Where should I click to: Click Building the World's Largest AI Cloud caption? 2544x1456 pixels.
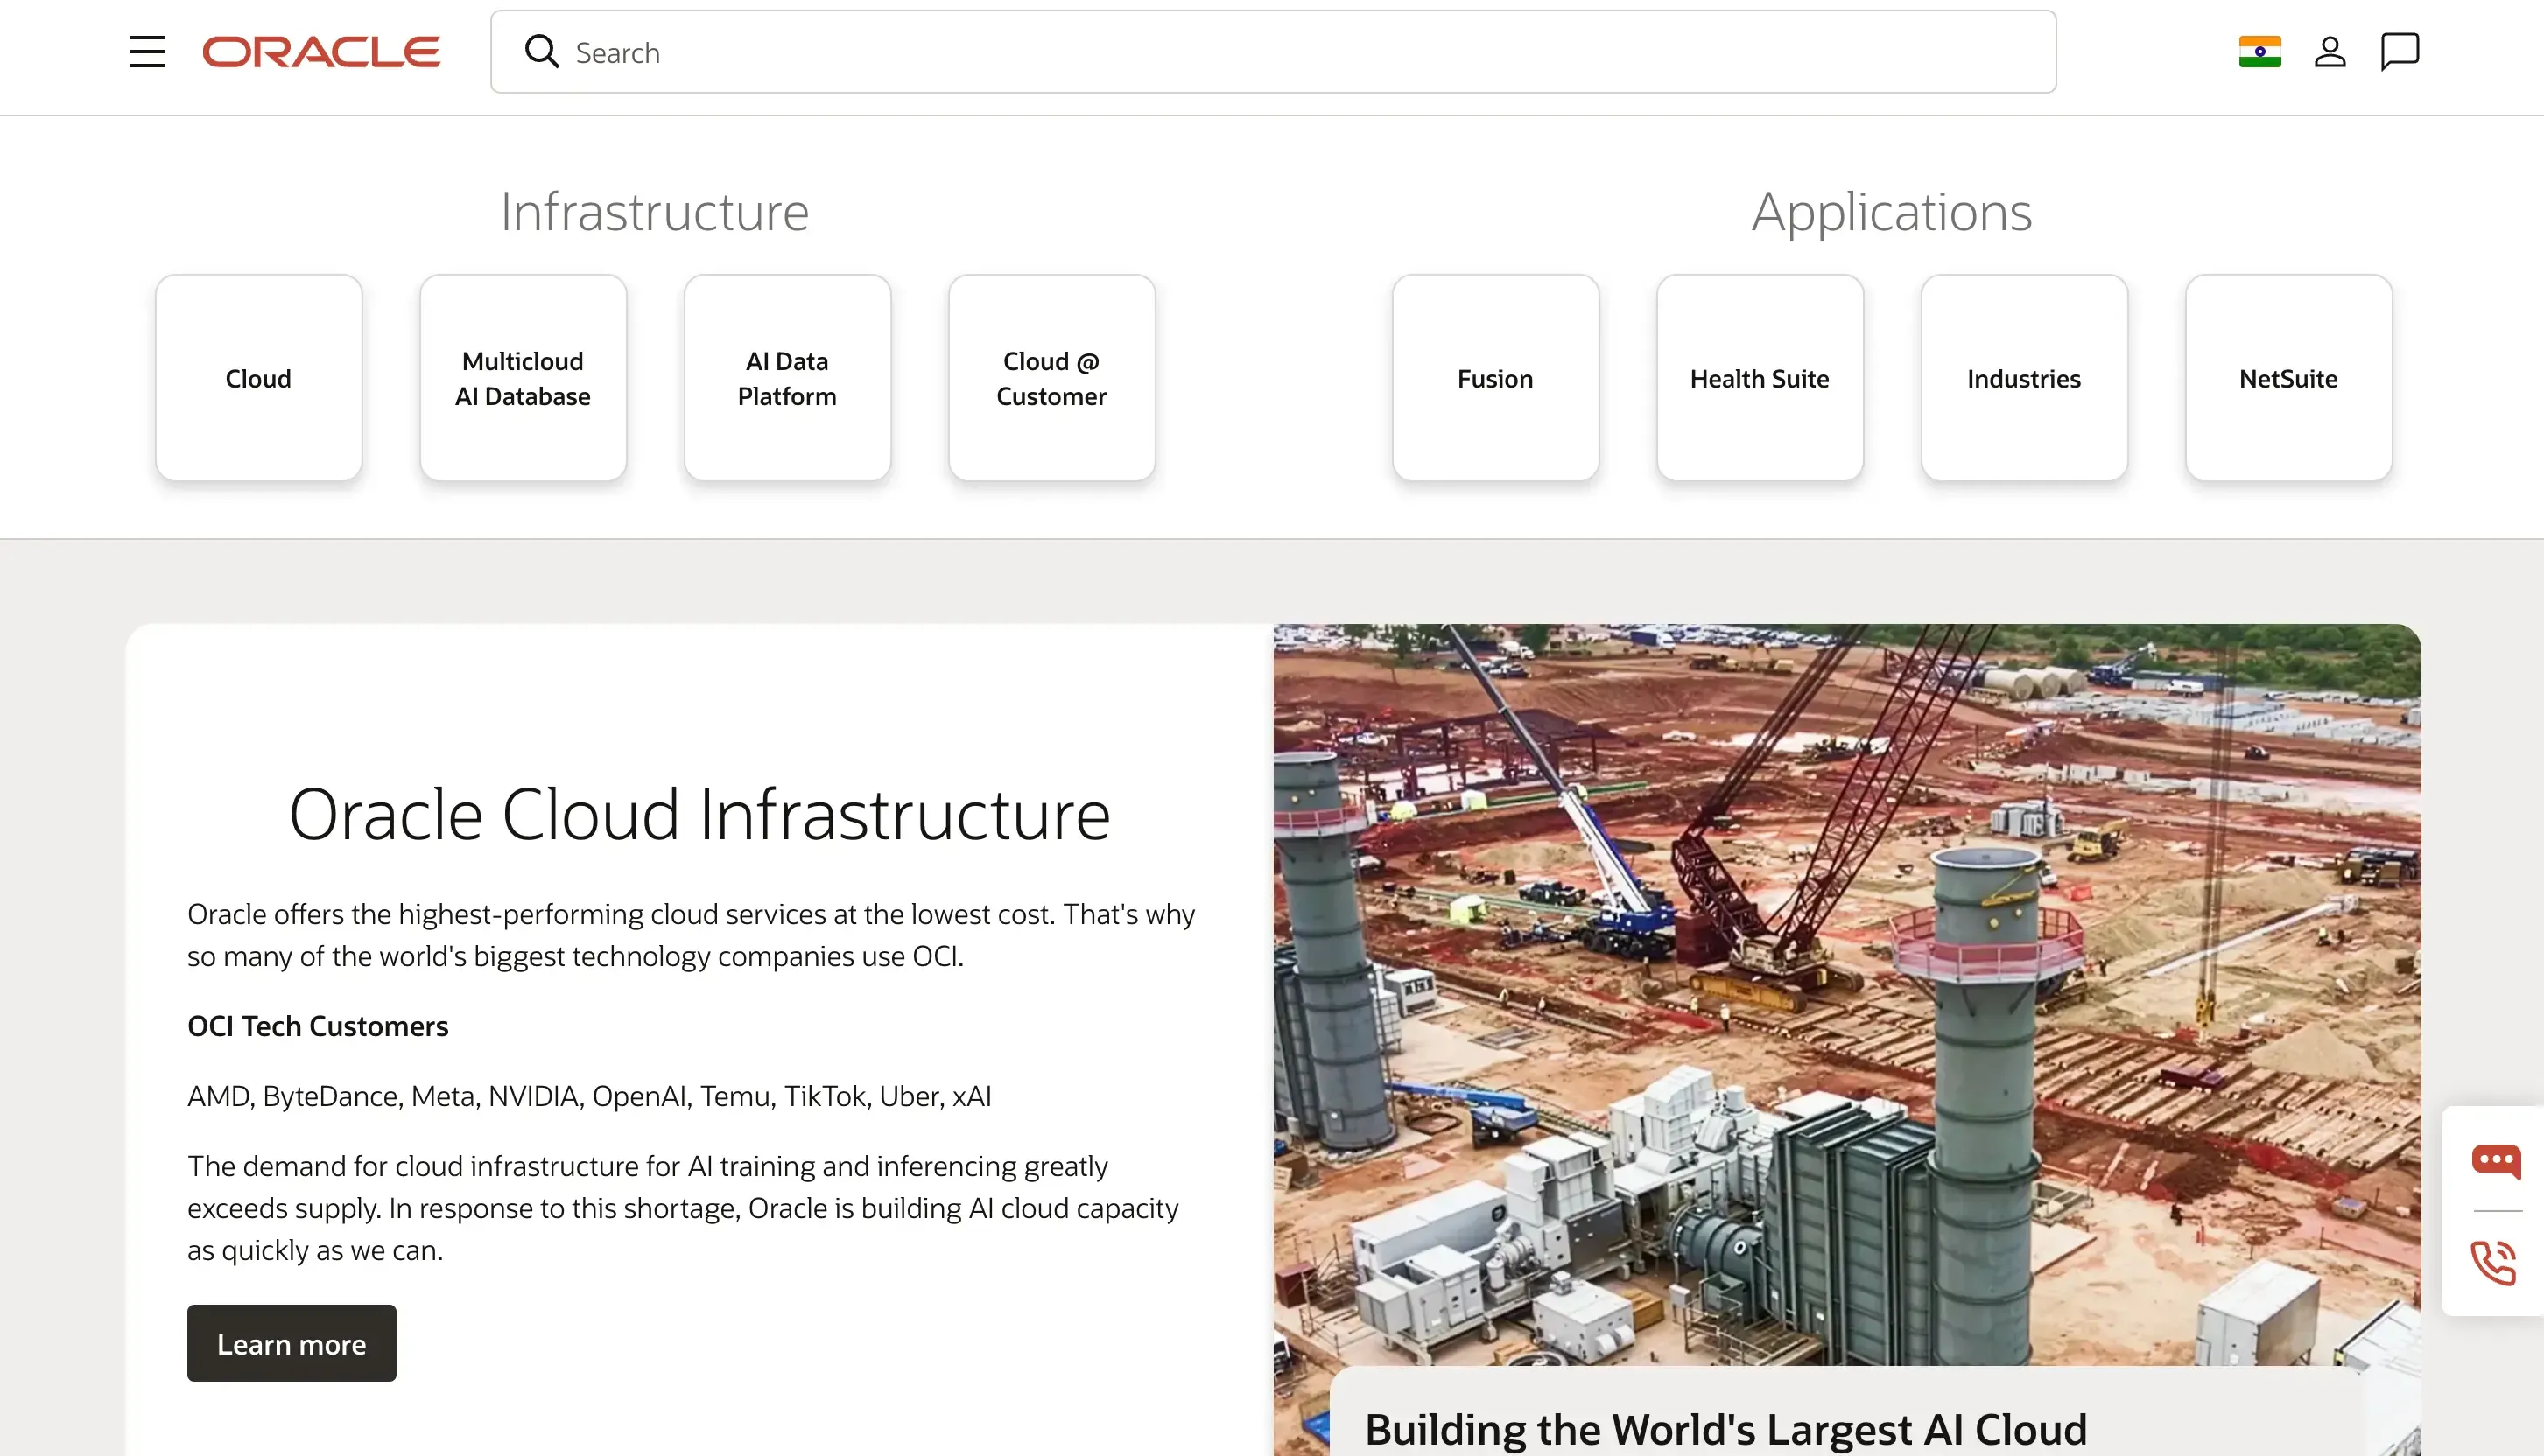click(x=1725, y=1428)
